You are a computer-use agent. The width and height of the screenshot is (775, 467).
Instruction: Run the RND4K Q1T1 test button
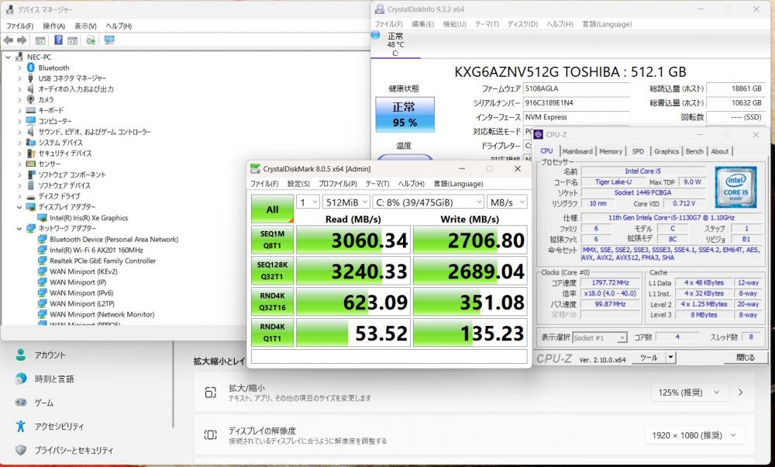272,333
